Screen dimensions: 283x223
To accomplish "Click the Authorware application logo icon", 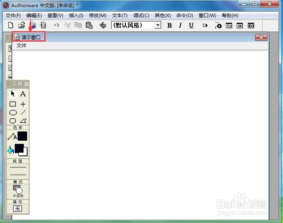I will coord(6,6).
